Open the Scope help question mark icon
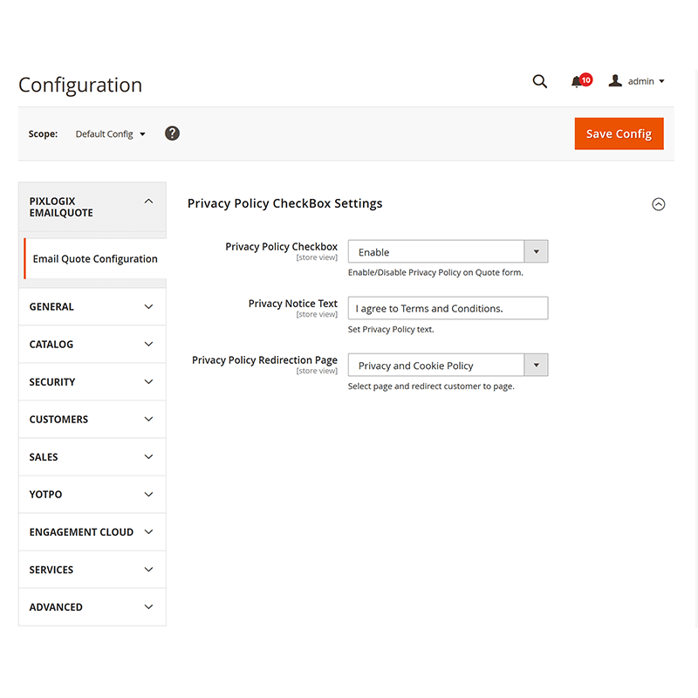Image resolution: width=698 pixels, height=698 pixels. [x=172, y=133]
